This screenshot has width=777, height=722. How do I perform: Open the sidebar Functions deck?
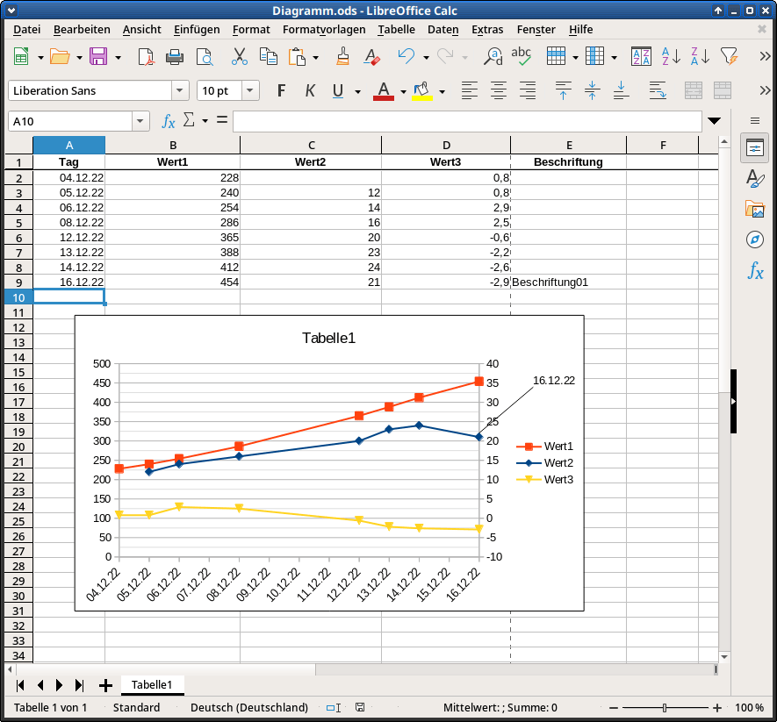(x=755, y=271)
